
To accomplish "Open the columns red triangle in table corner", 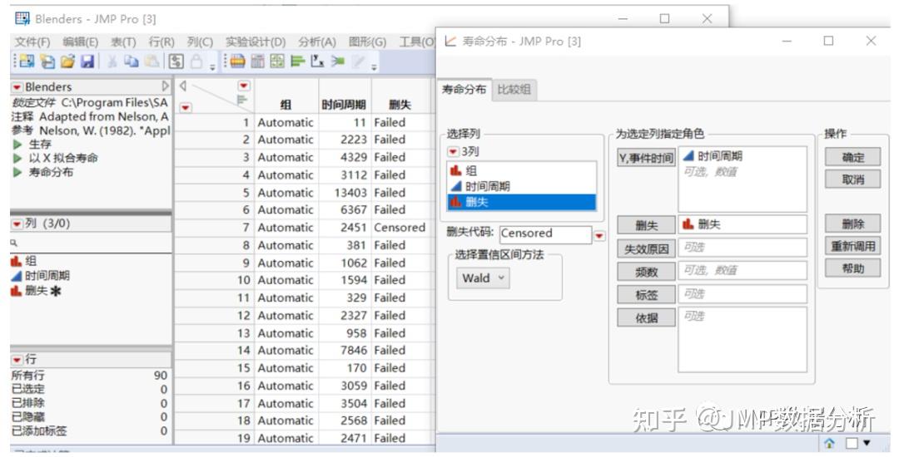I will point(244,86).
